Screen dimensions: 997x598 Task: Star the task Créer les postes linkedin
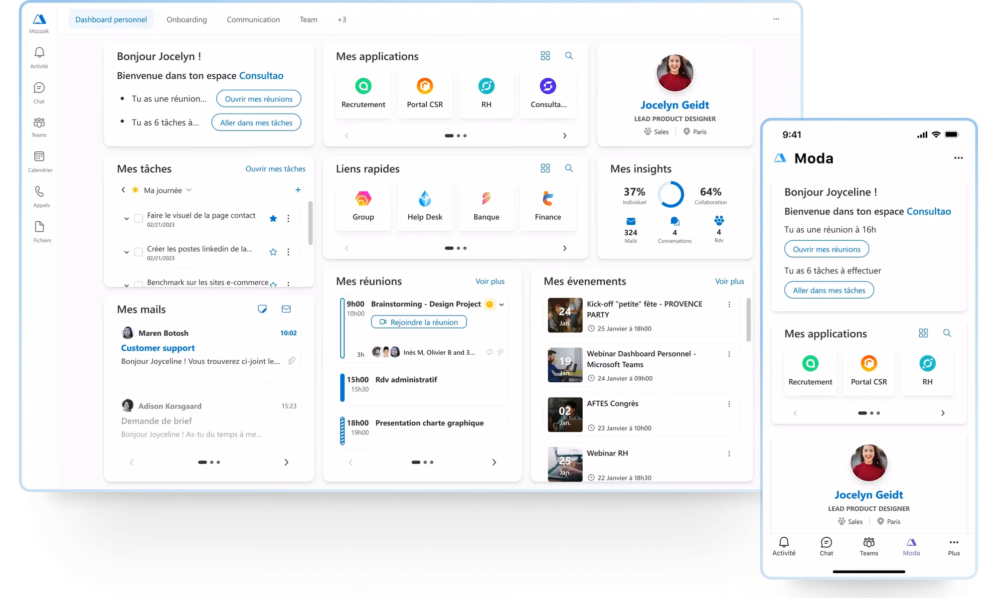[273, 252]
